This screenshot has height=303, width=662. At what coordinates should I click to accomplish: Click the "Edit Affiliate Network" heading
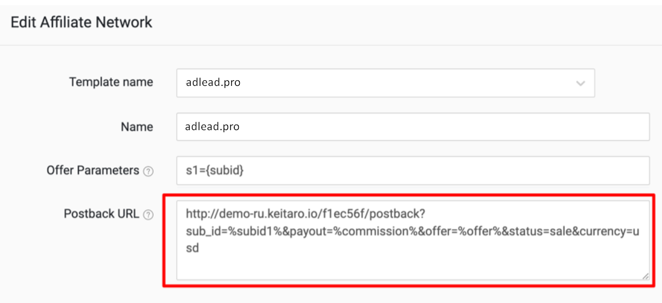(81, 22)
